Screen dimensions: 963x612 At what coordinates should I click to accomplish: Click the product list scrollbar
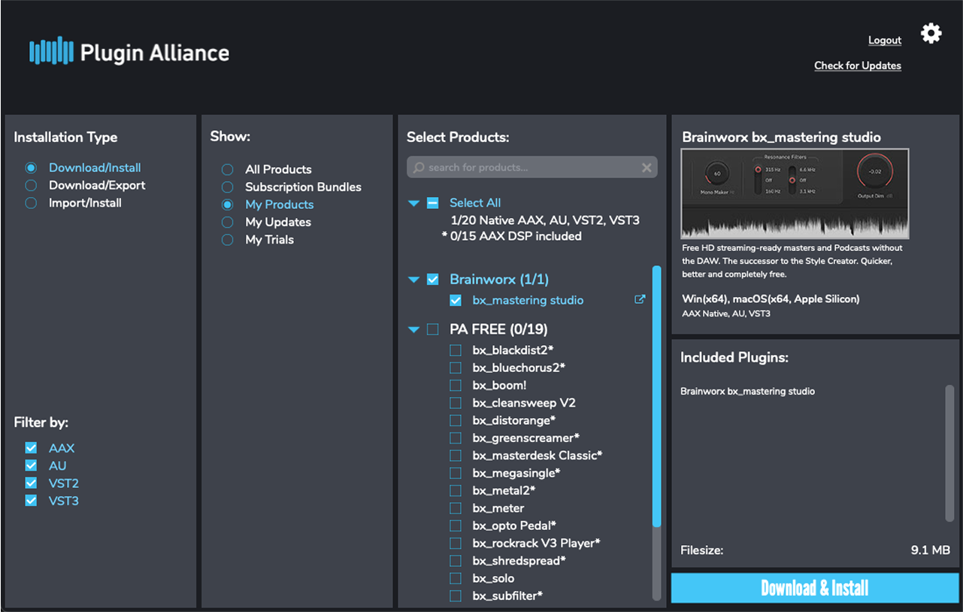[x=657, y=396]
